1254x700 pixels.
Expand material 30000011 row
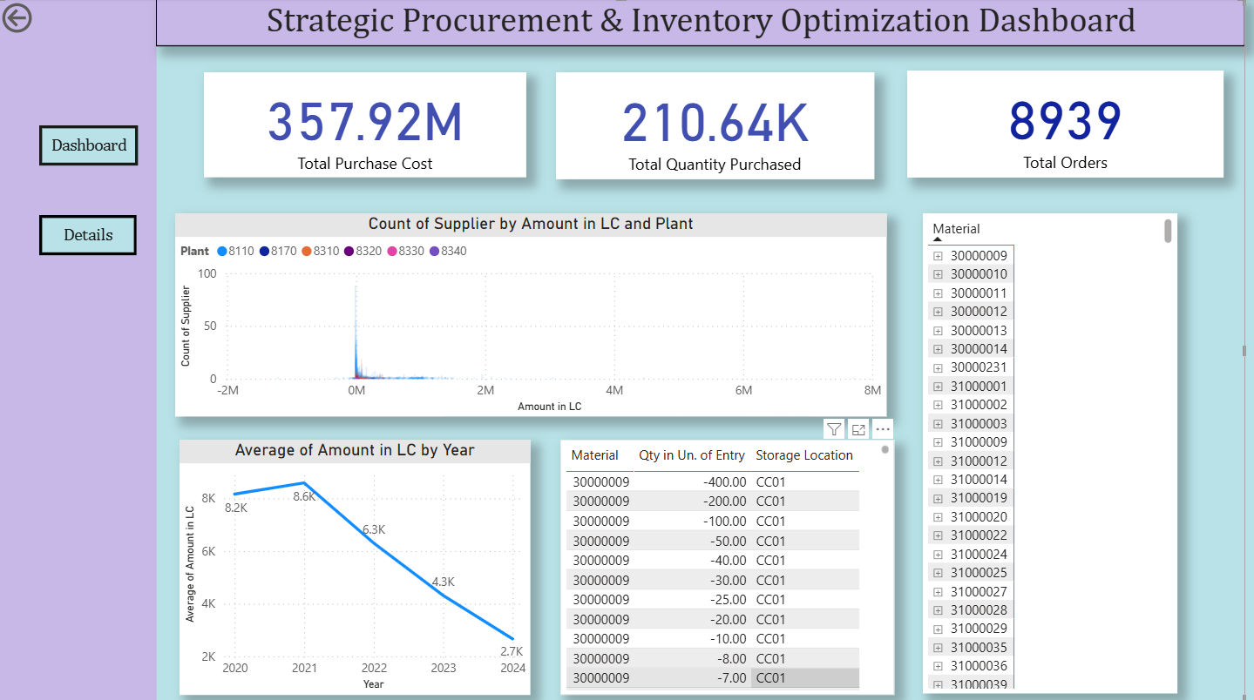[939, 293]
